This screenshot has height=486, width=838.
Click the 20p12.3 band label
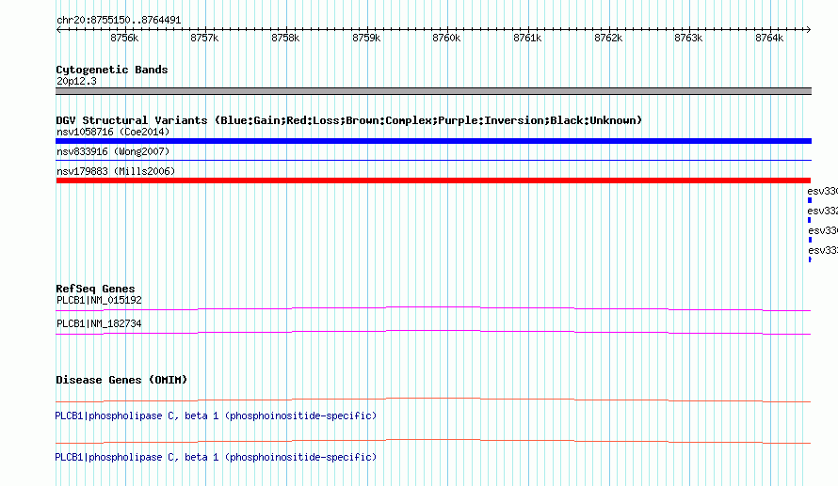point(76,81)
